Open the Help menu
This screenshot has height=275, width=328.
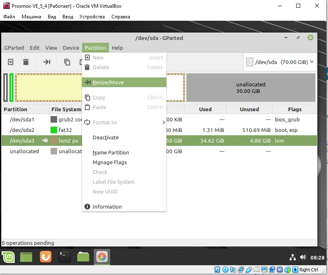117,48
